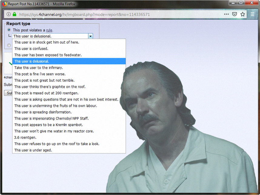Click the Save to Pocket icon

coord(235,14)
